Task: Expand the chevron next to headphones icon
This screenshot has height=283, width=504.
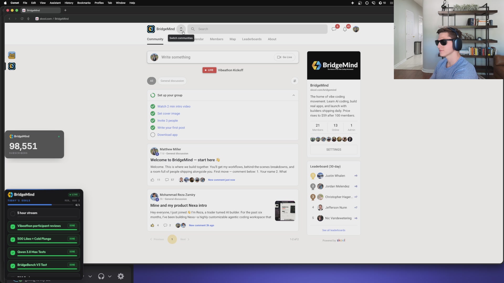Action: point(110,276)
